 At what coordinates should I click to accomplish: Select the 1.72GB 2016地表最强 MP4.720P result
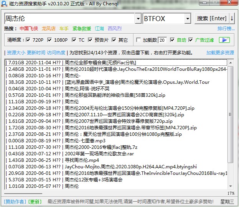pos(116,128)
